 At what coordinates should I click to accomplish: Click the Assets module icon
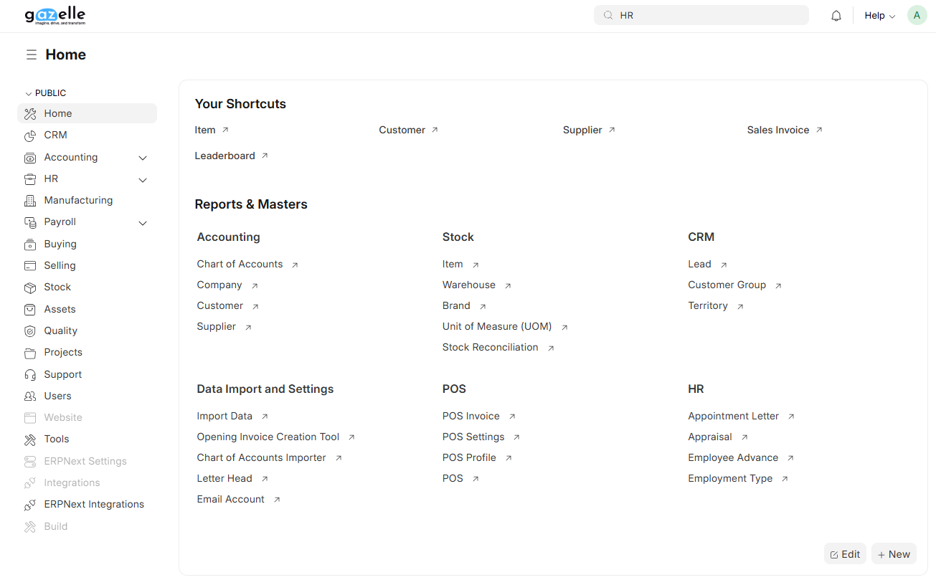tap(29, 309)
